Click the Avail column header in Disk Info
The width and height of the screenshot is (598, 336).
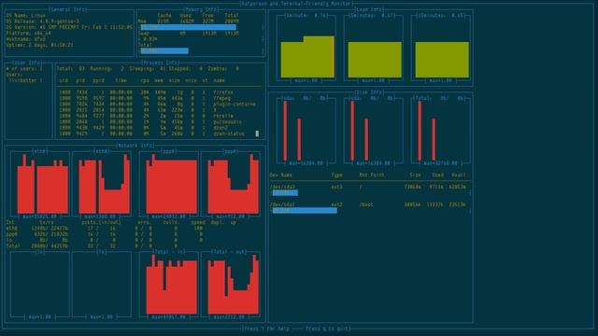point(459,175)
